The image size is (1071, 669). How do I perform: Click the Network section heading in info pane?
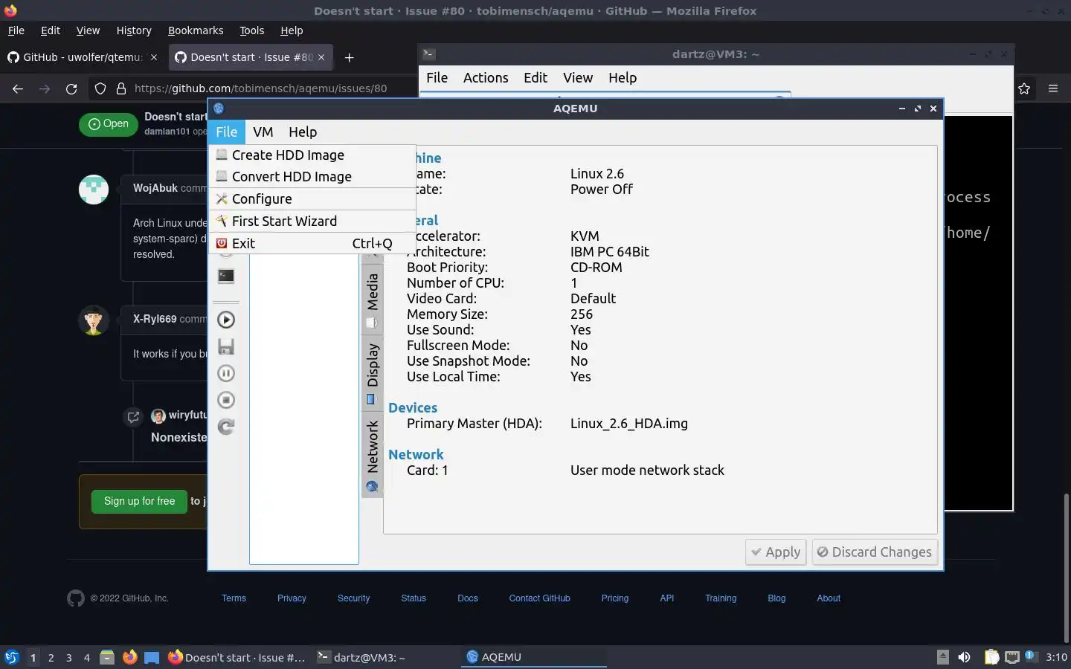416,455
